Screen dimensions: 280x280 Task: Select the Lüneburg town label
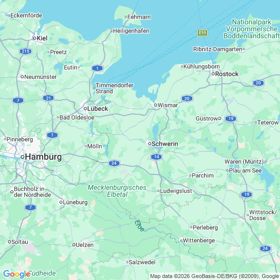coord(75,202)
